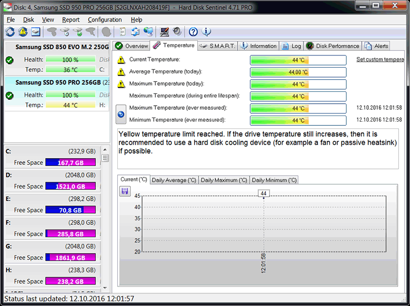Open the Configuration menu
The image size is (410, 306).
click(105, 20)
